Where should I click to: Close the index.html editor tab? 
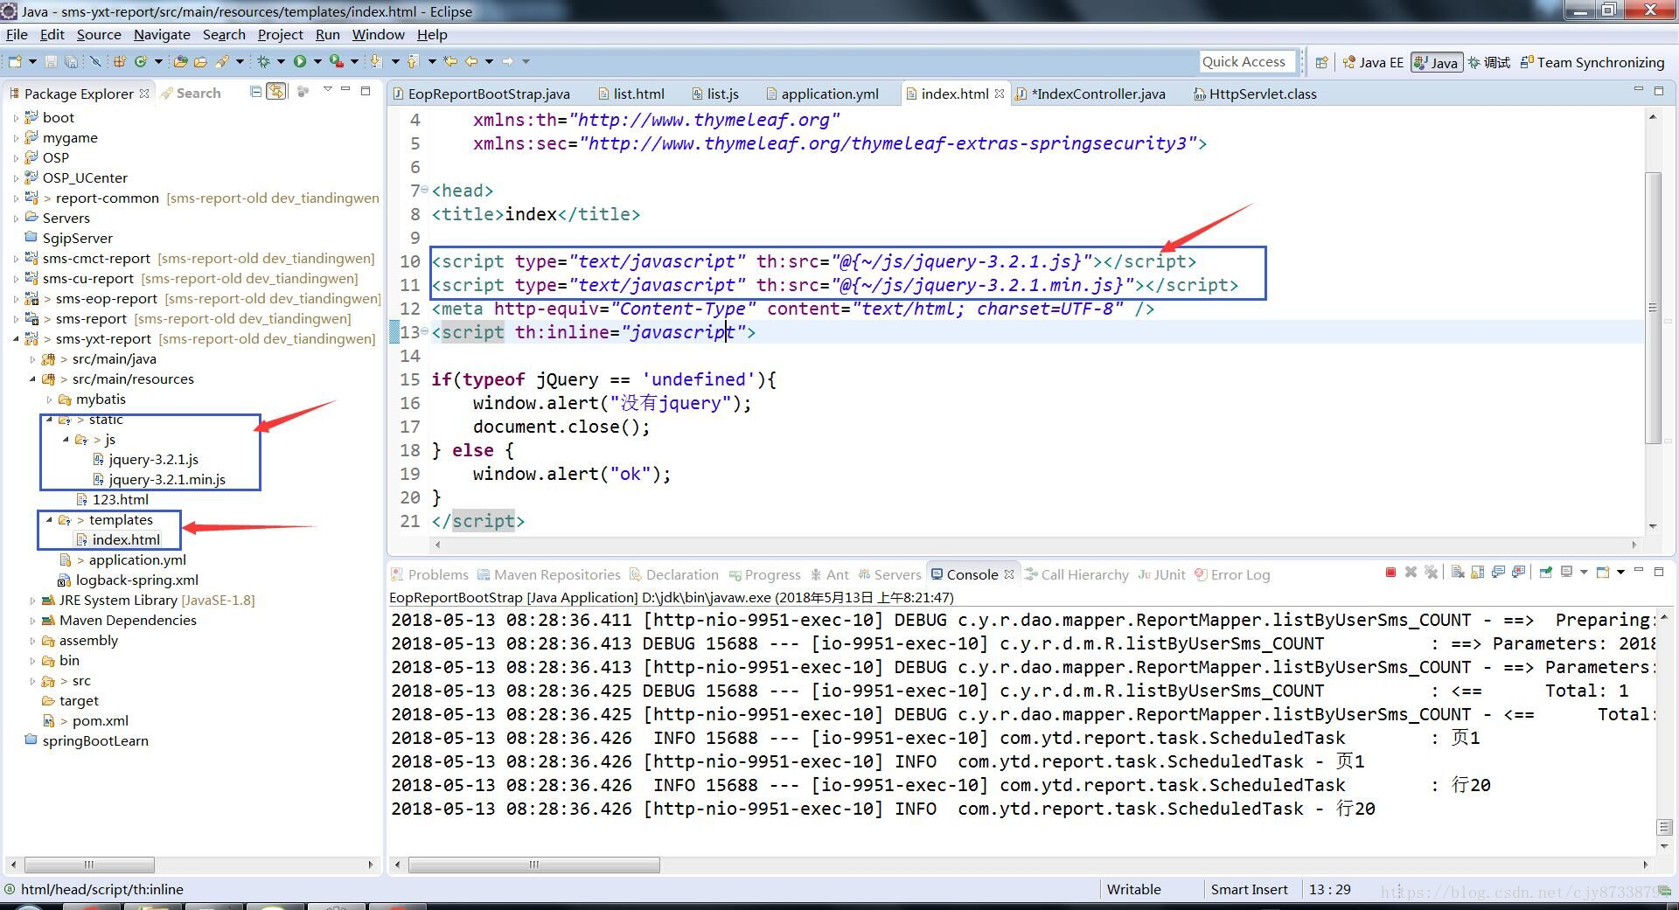coord(999,94)
